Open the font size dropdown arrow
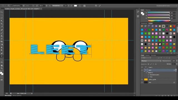Image resolution: width=178 pixels, height=100 pixels. [46, 6]
